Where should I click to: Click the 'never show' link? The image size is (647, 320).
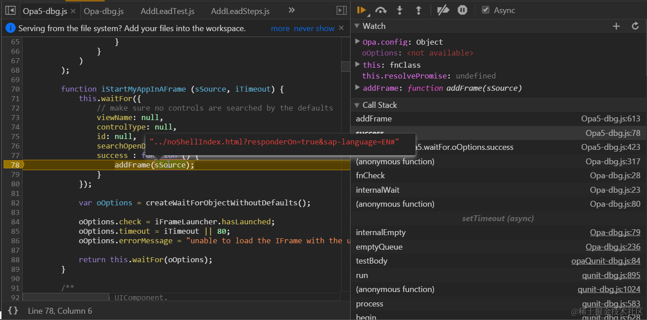314,28
